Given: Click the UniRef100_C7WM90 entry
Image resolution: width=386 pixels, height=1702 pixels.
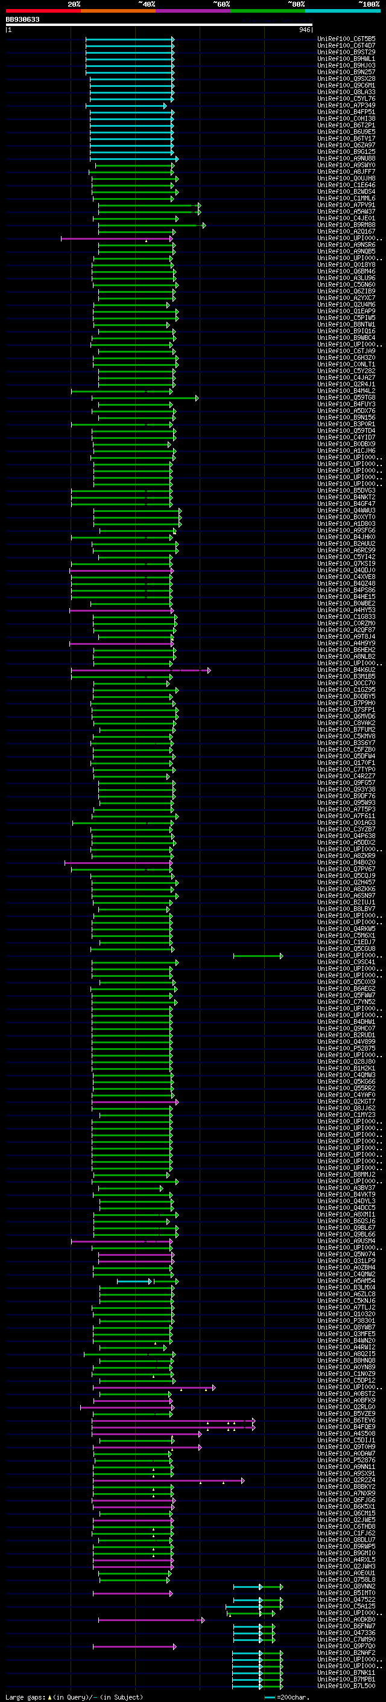Looking at the screenshot, I should [x=346, y=1640].
